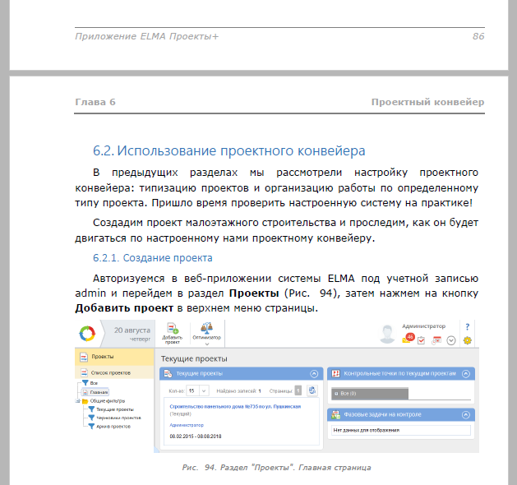Click the Общие фильтры folder label

point(108,401)
